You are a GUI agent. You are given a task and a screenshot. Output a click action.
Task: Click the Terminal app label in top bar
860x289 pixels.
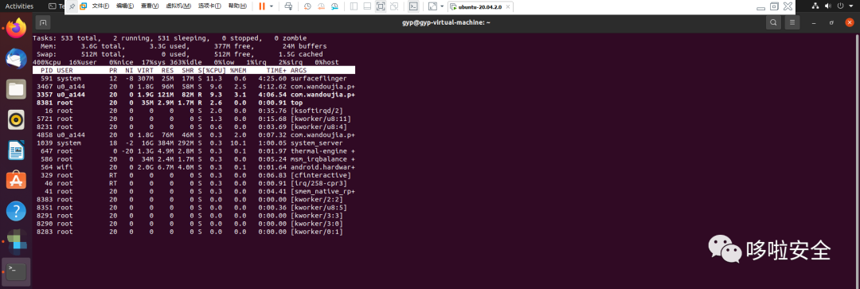[x=57, y=6]
